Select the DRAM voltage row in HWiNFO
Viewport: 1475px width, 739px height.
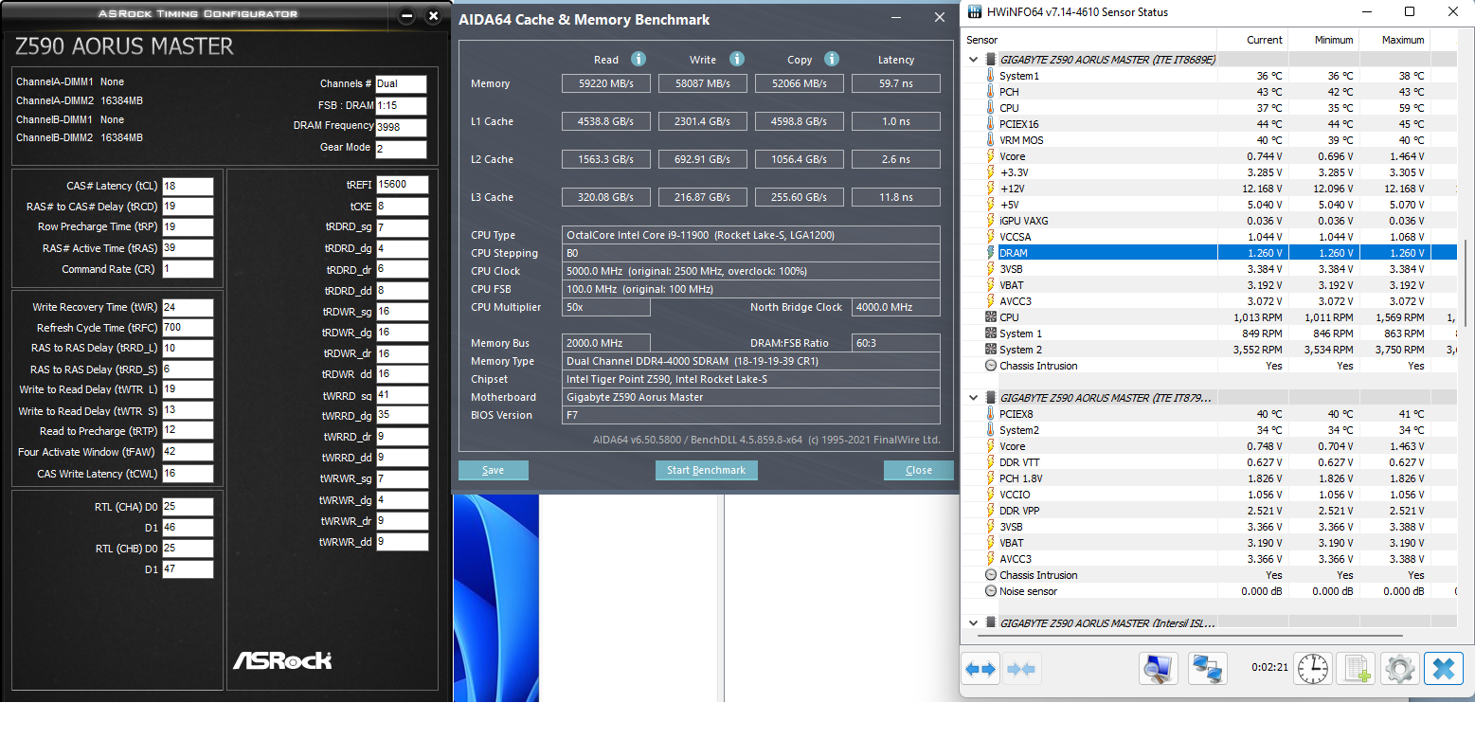coord(1210,253)
